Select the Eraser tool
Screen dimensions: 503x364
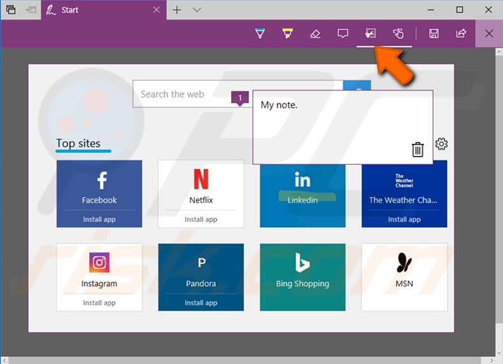click(315, 34)
